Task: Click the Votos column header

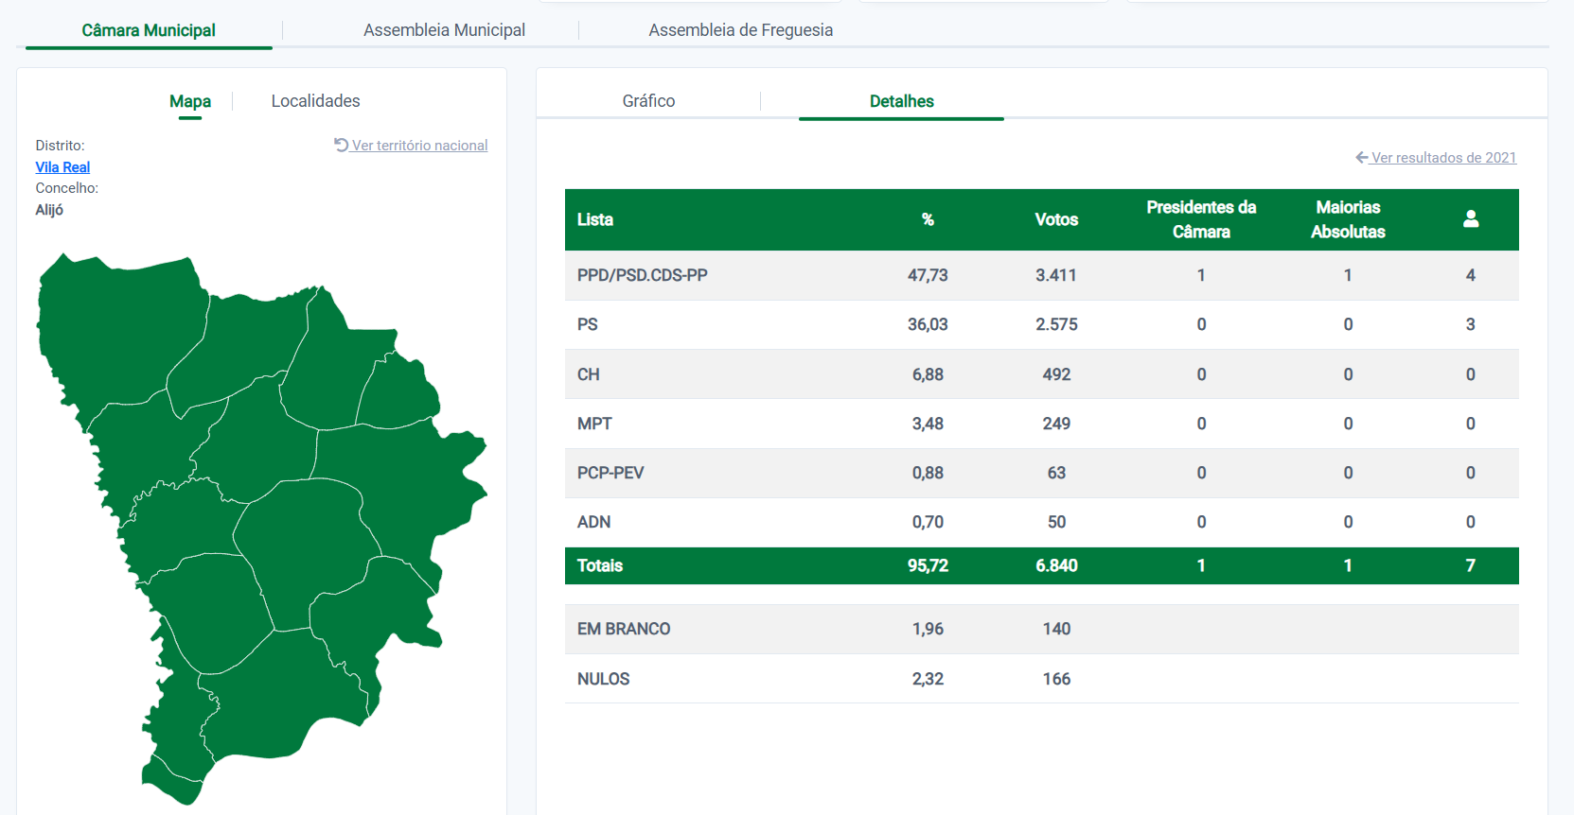Action: point(1056,219)
